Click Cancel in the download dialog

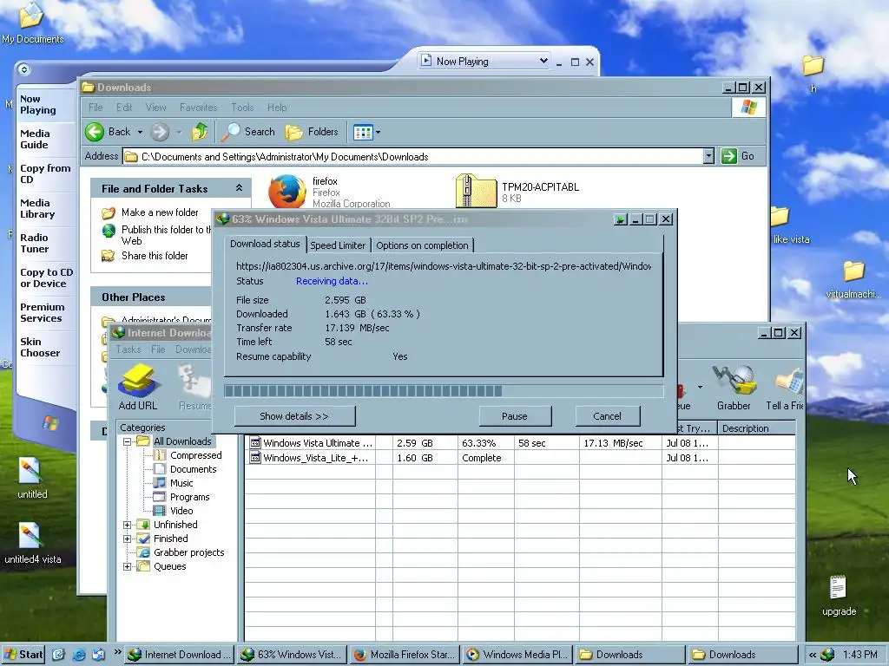(x=607, y=416)
